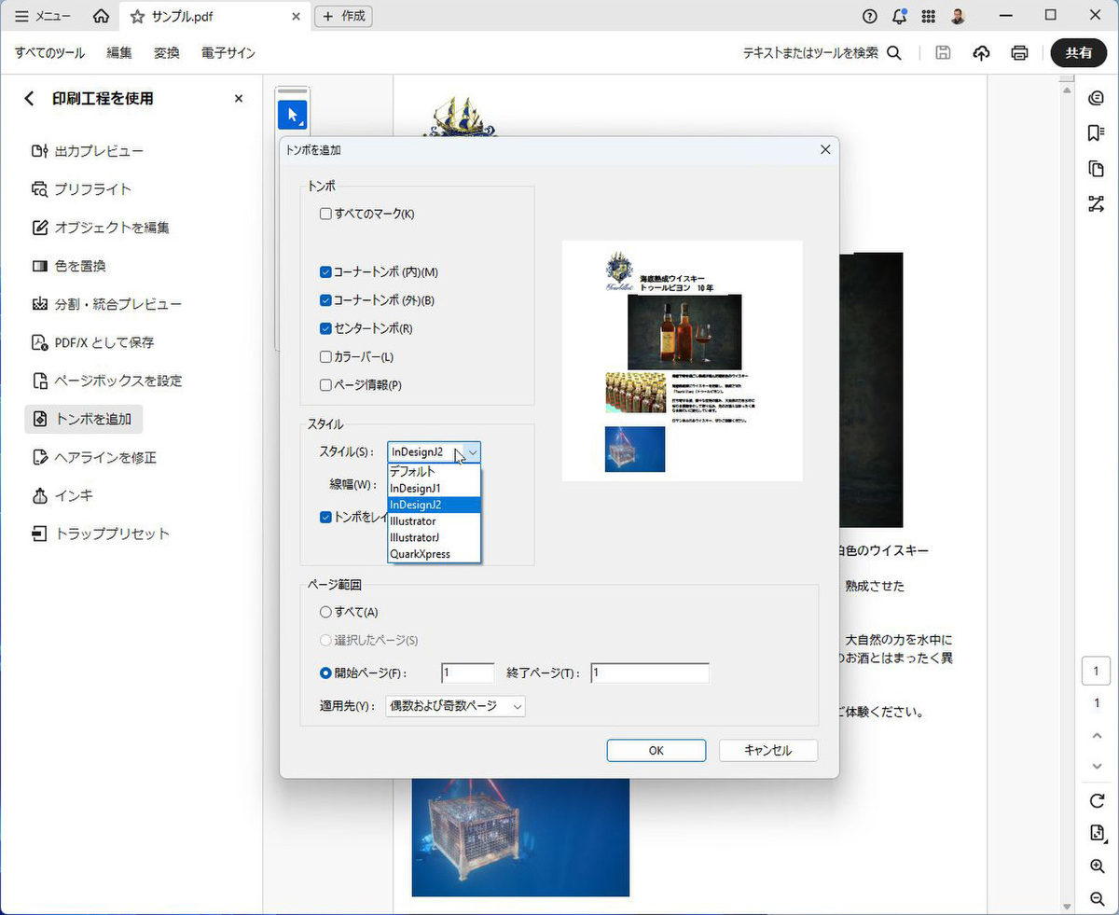Open すべてのツール menu
1119x915 pixels.
point(50,53)
